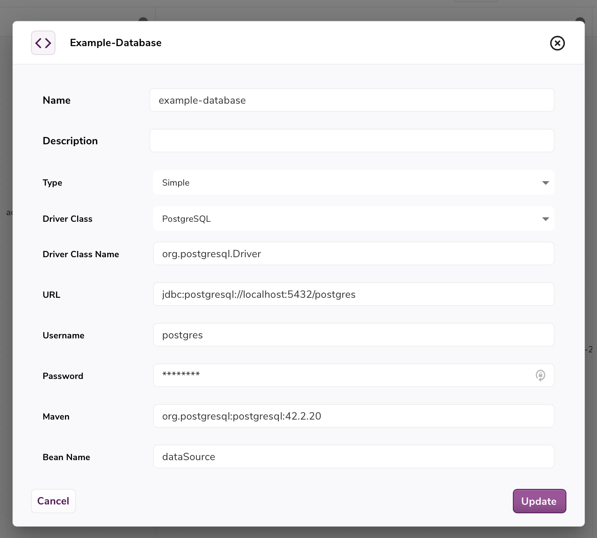597x538 pixels.
Task: Click the Bean Name label
Action: [x=66, y=457]
